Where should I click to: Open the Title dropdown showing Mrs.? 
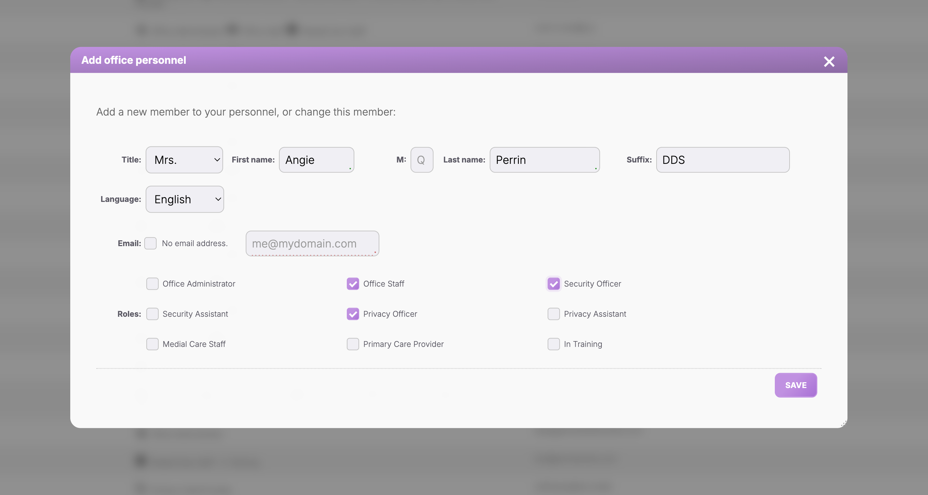(184, 160)
